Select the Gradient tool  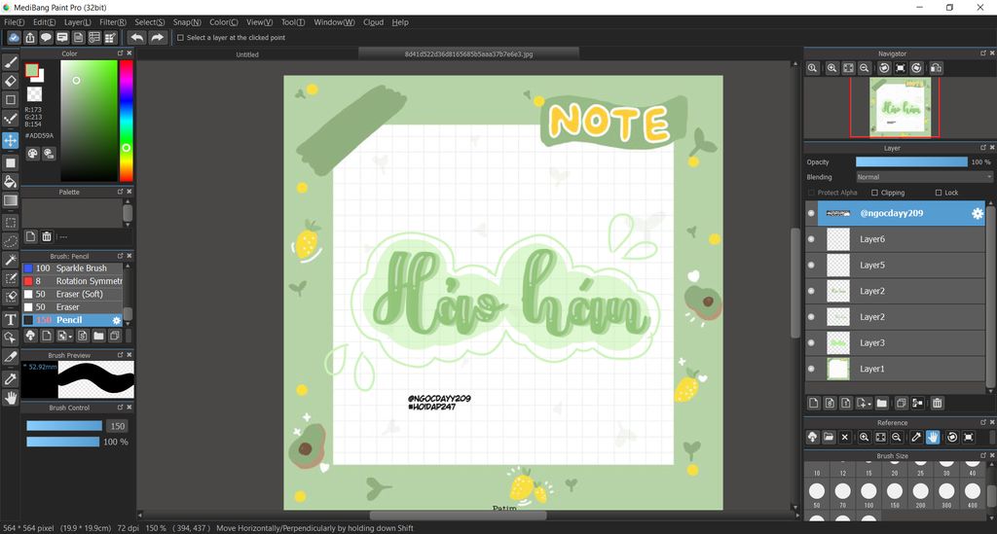coord(10,200)
